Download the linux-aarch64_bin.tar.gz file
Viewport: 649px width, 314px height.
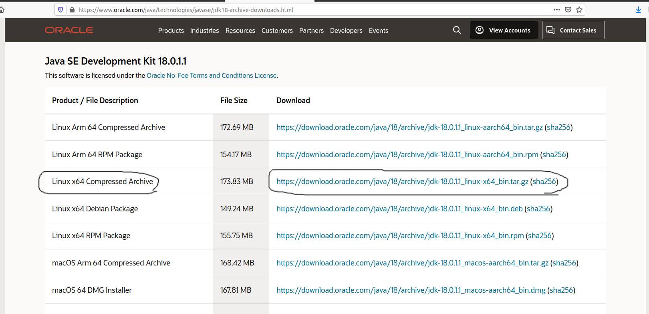click(x=409, y=127)
